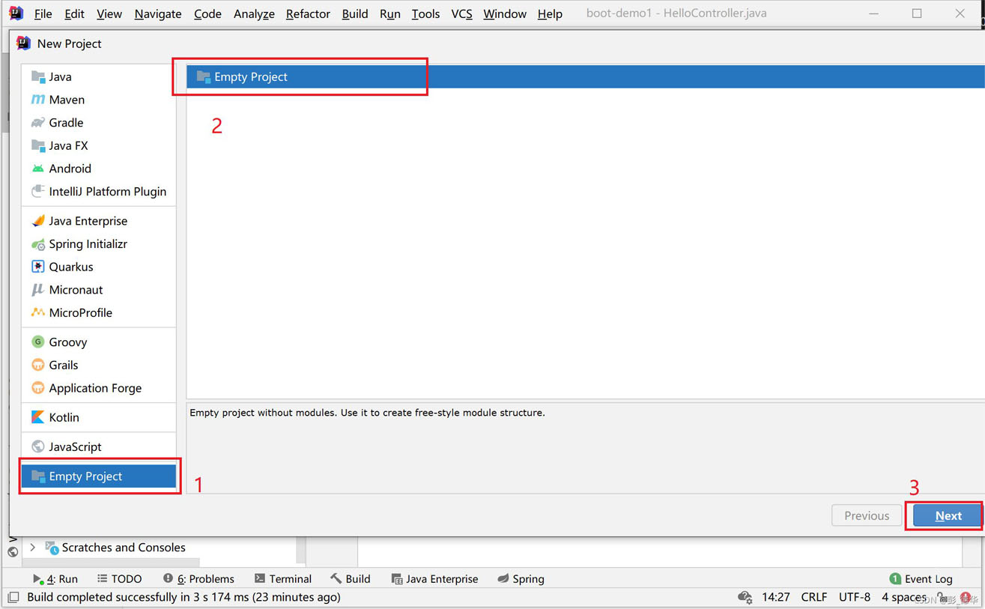Click the Empty Project sidebar folder icon
Viewport: 985px width, 609px height.
tap(38, 476)
